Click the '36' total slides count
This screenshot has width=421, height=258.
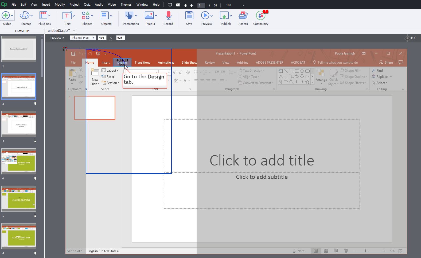[x=215, y=5]
